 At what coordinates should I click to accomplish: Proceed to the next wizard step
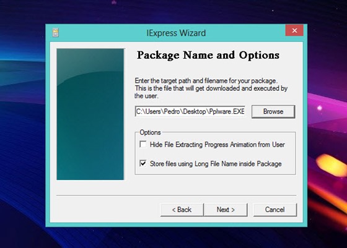point(226,210)
